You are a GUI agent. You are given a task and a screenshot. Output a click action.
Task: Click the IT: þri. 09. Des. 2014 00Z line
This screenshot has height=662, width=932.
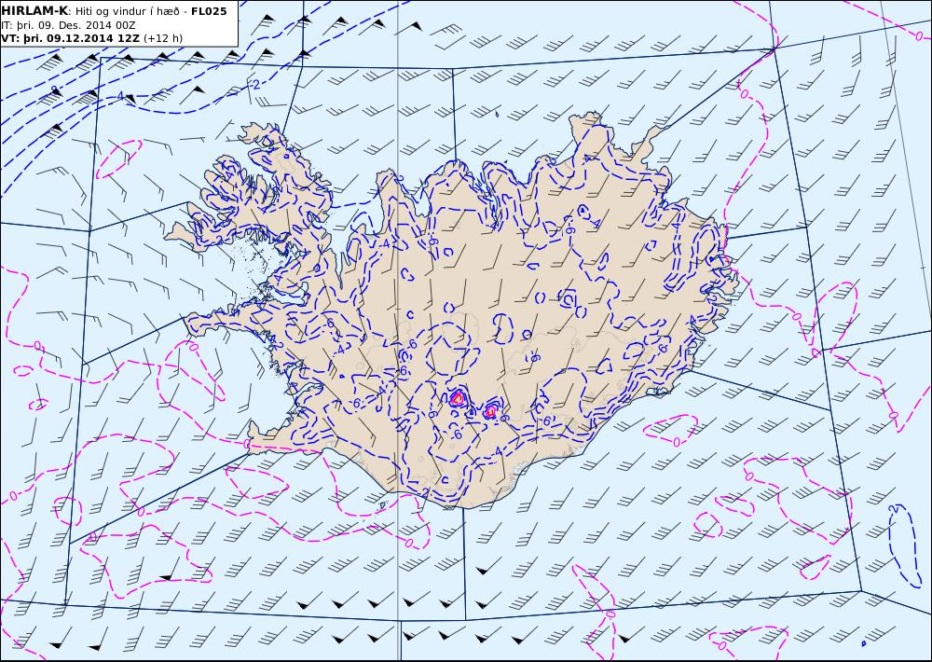(x=68, y=25)
